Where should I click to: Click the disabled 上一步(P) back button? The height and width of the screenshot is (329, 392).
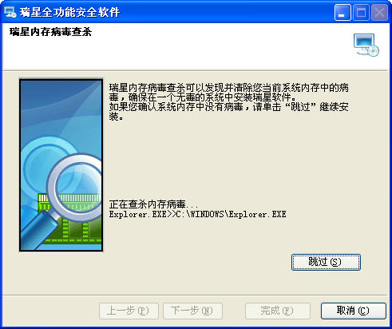click(129, 311)
